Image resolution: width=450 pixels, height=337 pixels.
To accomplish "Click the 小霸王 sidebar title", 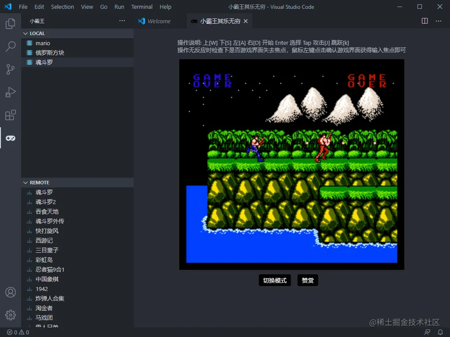I will click(x=37, y=21).
